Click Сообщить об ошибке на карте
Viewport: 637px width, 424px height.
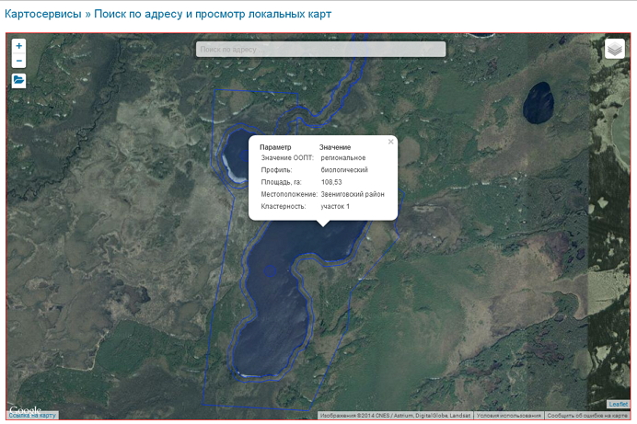click(x=587, y=416)
